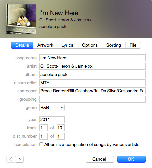This screenshot has height=168, width=152.
Task: Select the Options tab
Action: [90, 45]
